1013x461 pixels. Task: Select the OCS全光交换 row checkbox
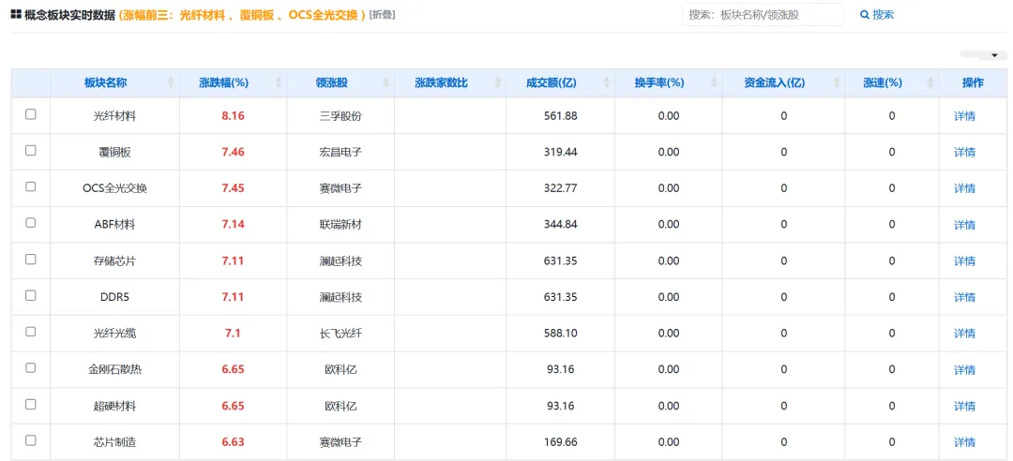click(30, 186)
